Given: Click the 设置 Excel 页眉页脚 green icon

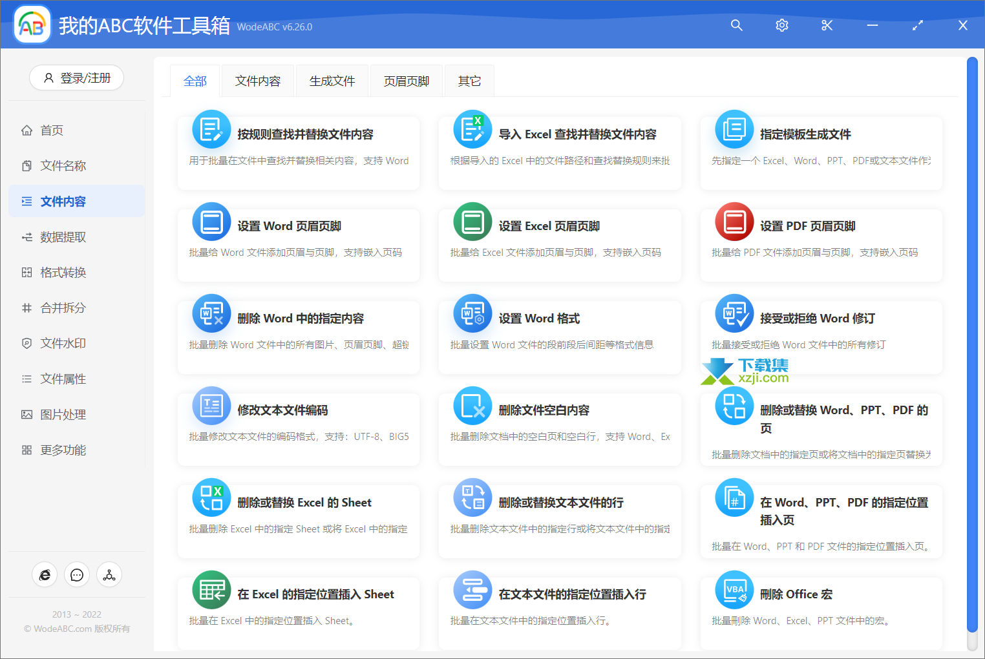Looking at the screenshot, I should click(x=472, y=222).
